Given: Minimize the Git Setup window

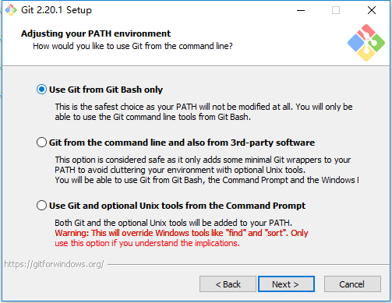Looking at the screenshot, I should [x=301, y=10].
